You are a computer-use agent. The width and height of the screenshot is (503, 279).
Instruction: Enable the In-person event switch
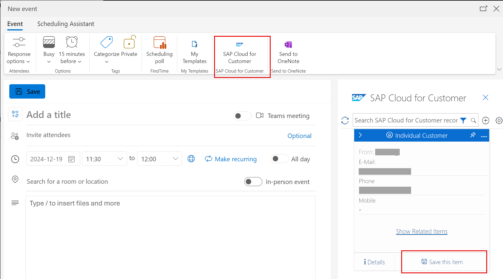coord(253,182)
